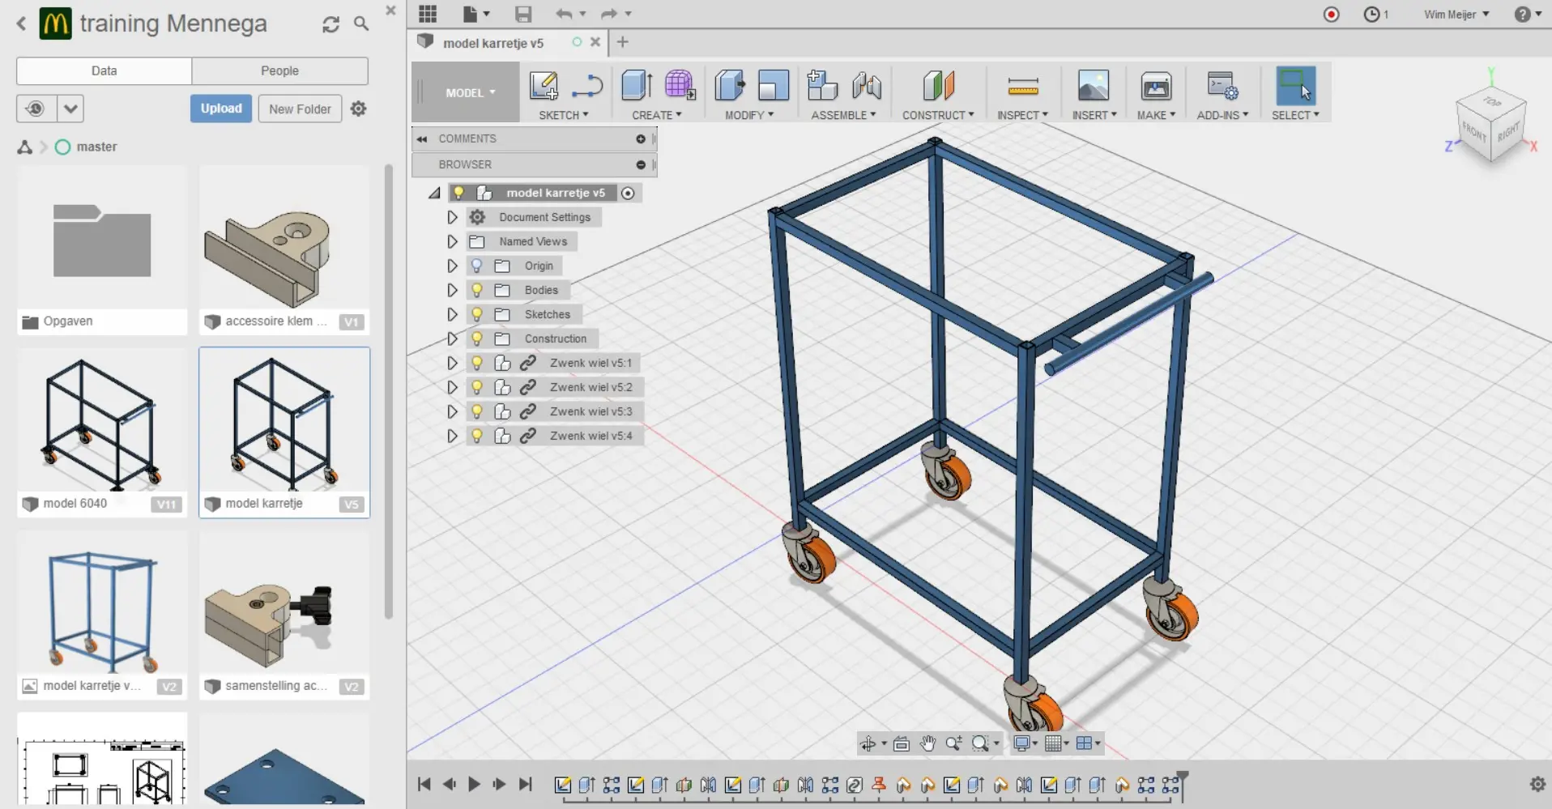Go back with the arrow beside training Mennega
Screen dimensions: 1552x809
[22, 23]
